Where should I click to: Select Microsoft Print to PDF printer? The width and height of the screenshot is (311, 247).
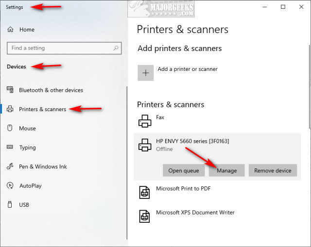183,189
